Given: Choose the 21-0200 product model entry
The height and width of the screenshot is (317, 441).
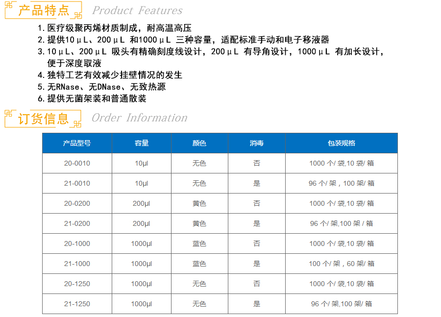Looking at the screenshot, I should pos(77,223).
